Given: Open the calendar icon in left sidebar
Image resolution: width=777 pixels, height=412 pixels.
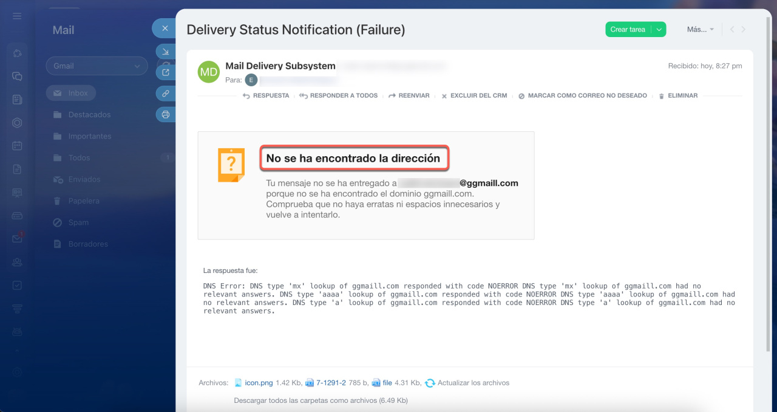Looking at the screenshot, I should 17,146.
